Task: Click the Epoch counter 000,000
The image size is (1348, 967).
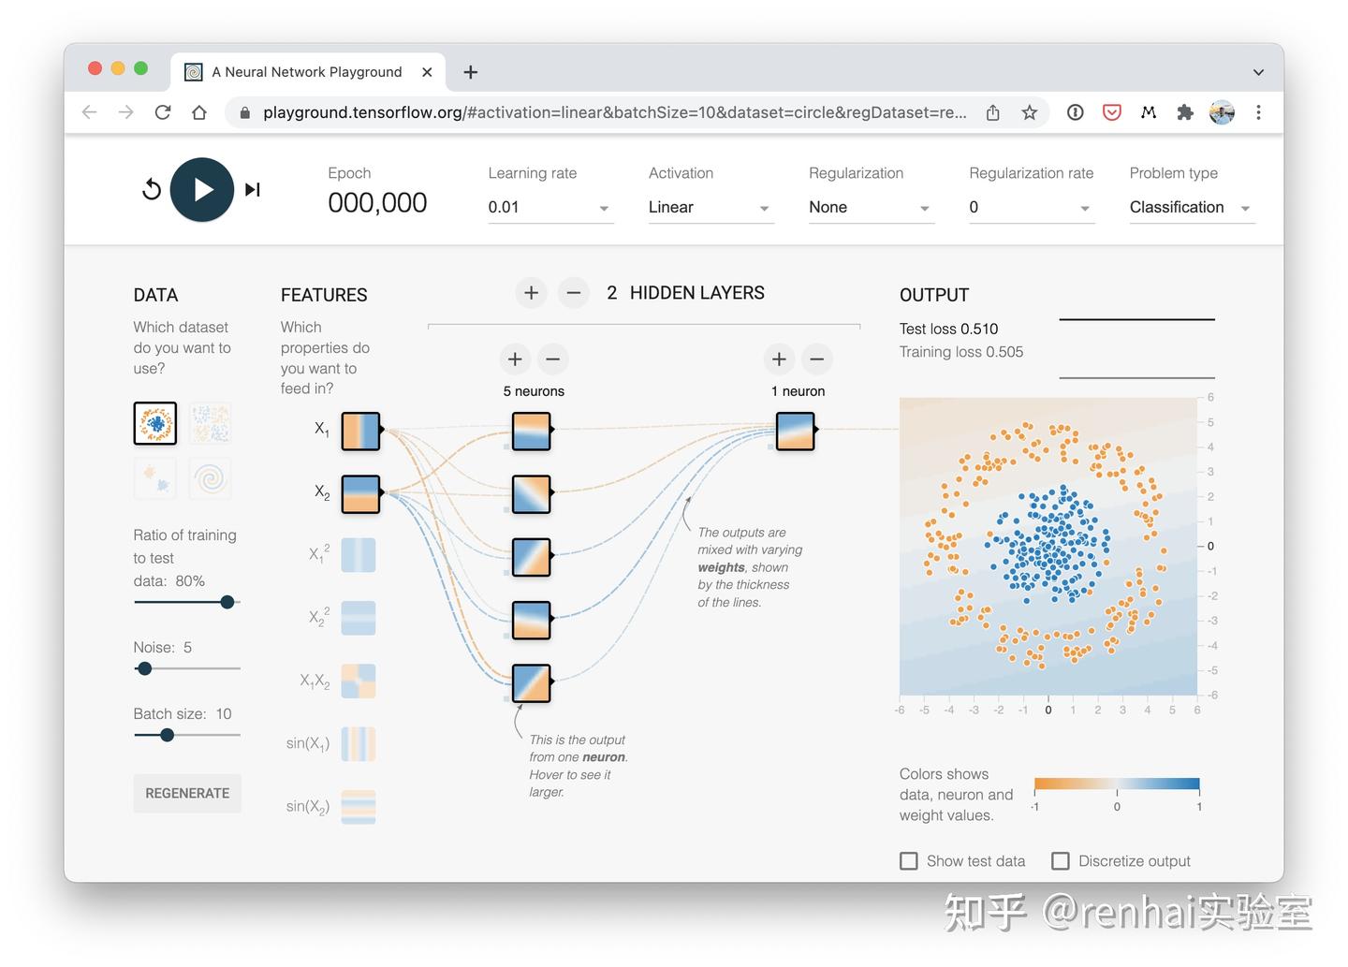Action: [377, 203]
